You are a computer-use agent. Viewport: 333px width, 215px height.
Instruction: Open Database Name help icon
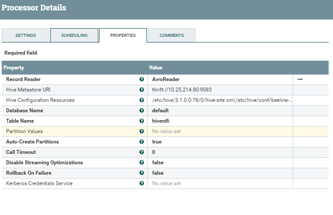[142, 111]
